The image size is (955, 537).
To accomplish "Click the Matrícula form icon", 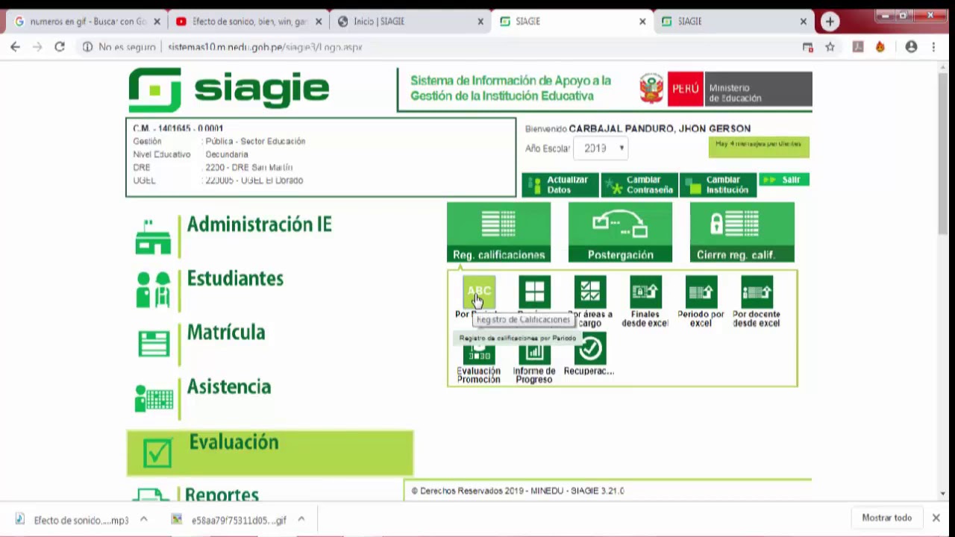I will pyautogui.click(x=154, y=344).
